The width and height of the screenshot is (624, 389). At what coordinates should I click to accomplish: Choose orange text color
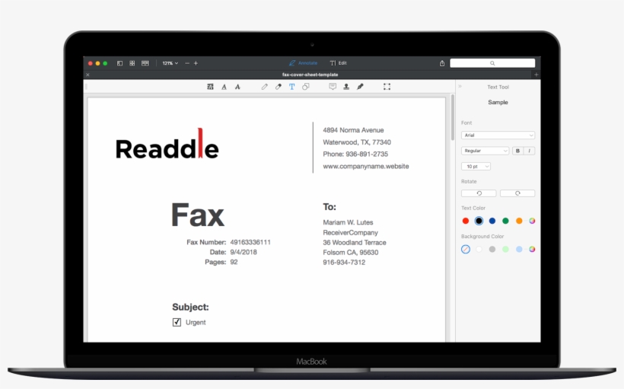tap(519, 221)
